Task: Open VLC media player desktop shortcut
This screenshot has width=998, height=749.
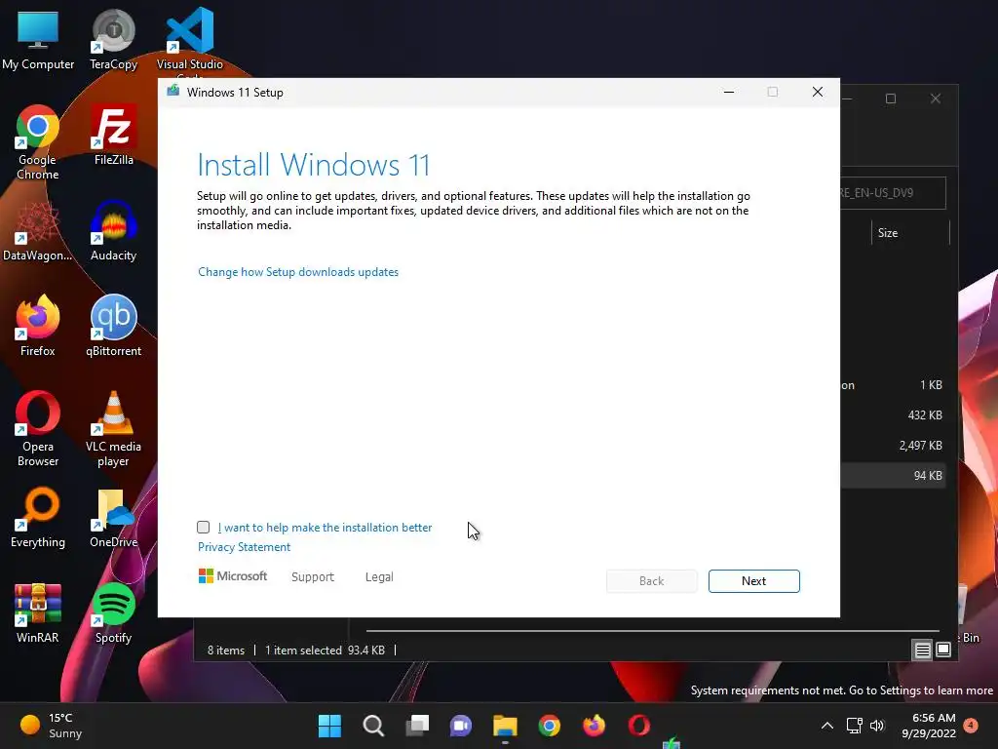Action: click(113, 429)
